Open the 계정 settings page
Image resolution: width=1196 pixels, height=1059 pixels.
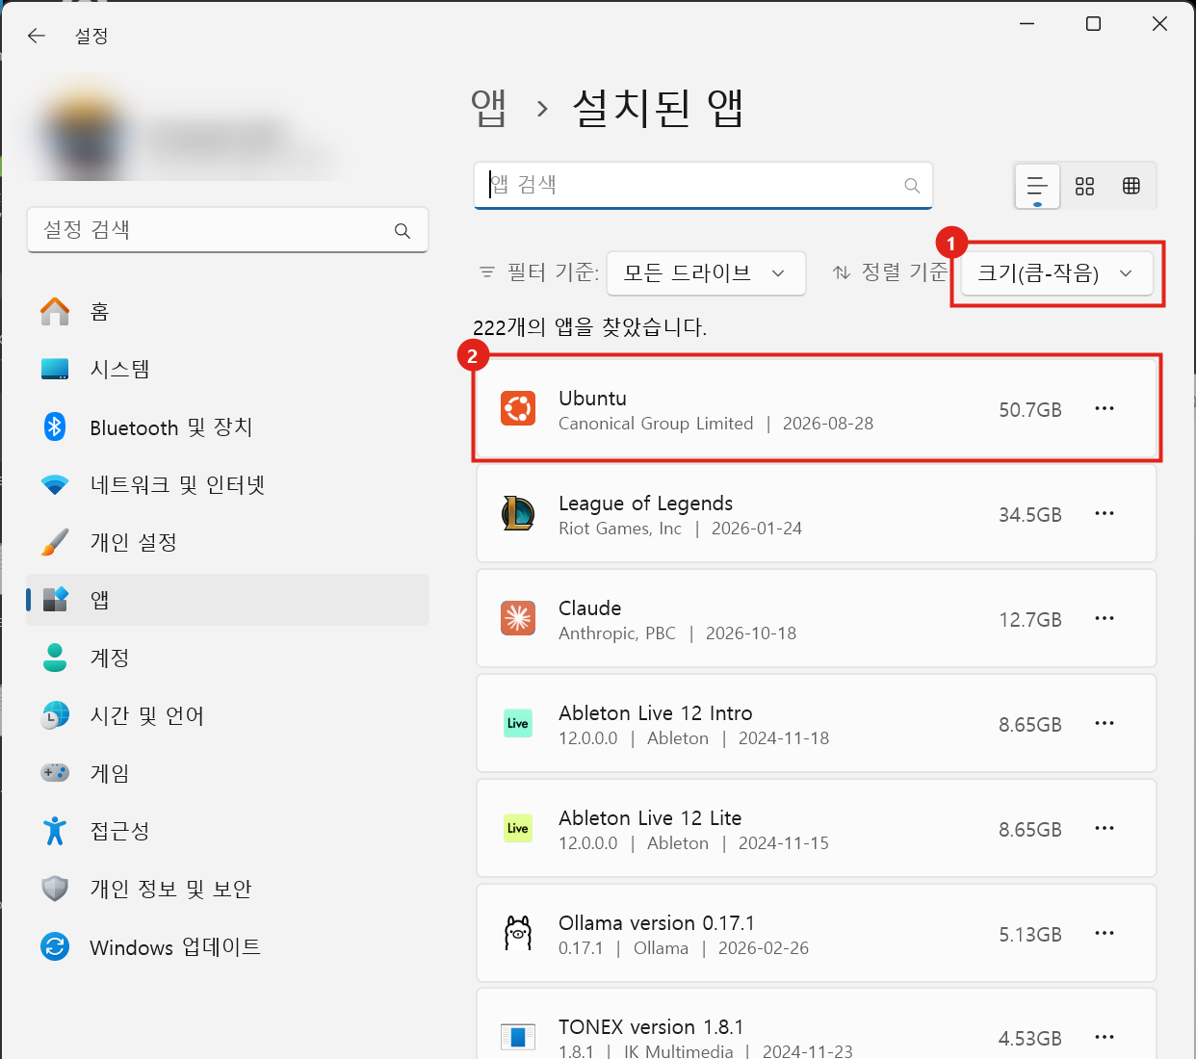pyautogui.click(x=228, y=658)
